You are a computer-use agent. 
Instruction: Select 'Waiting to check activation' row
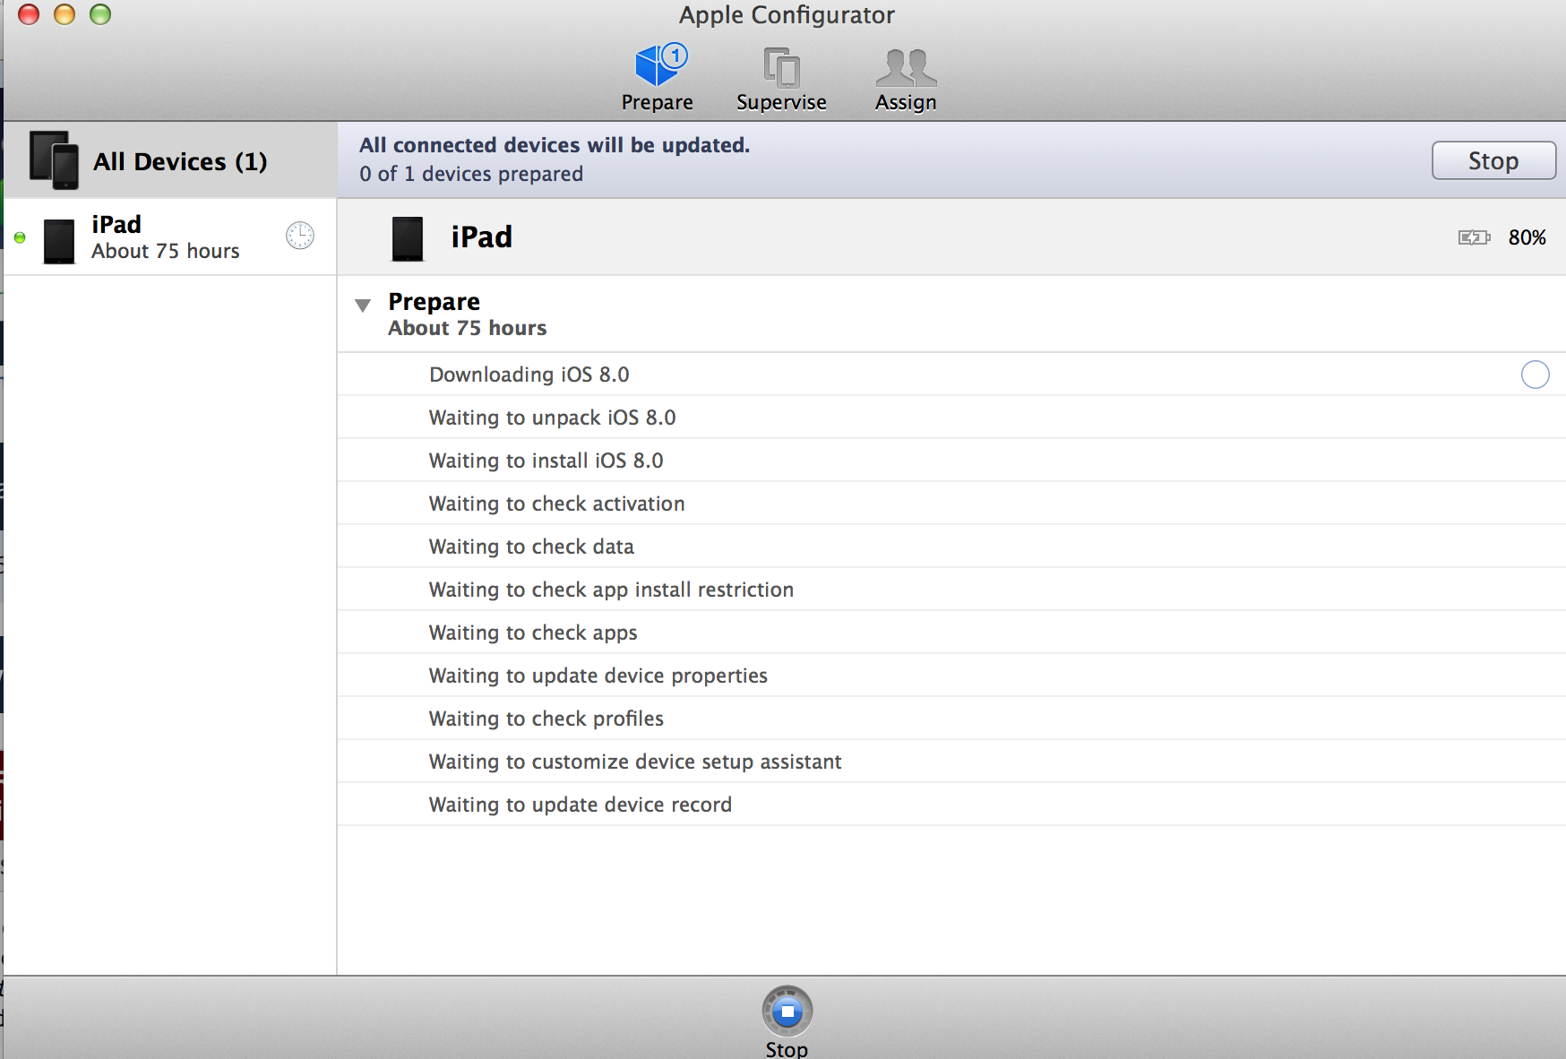tap(951, 504)
